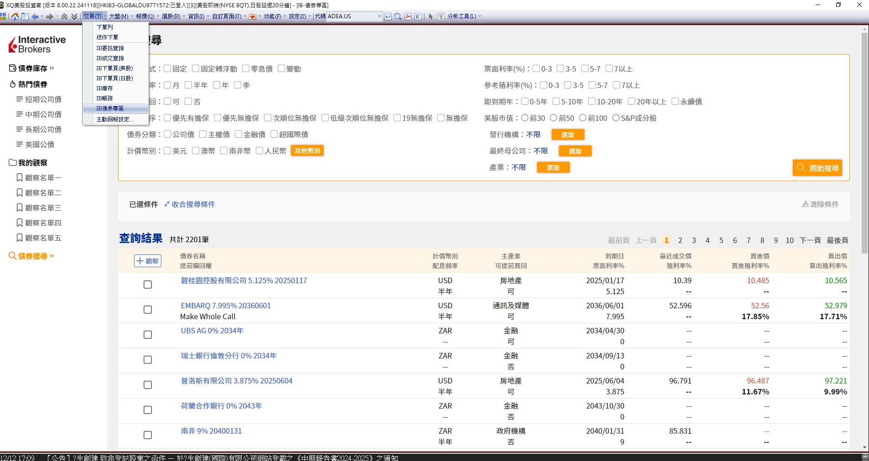The width and height of the screenshot is (869, 461).
Task: Check the 公司債 category checkbox
Action: click(167, 134)
